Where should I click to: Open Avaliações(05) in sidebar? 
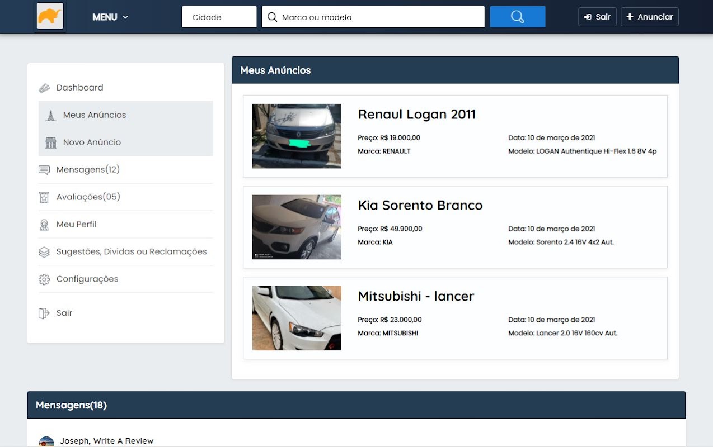pos(88,197)
